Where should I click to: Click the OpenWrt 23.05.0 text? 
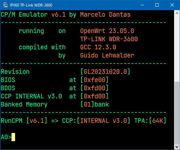[x=107, y=31]
